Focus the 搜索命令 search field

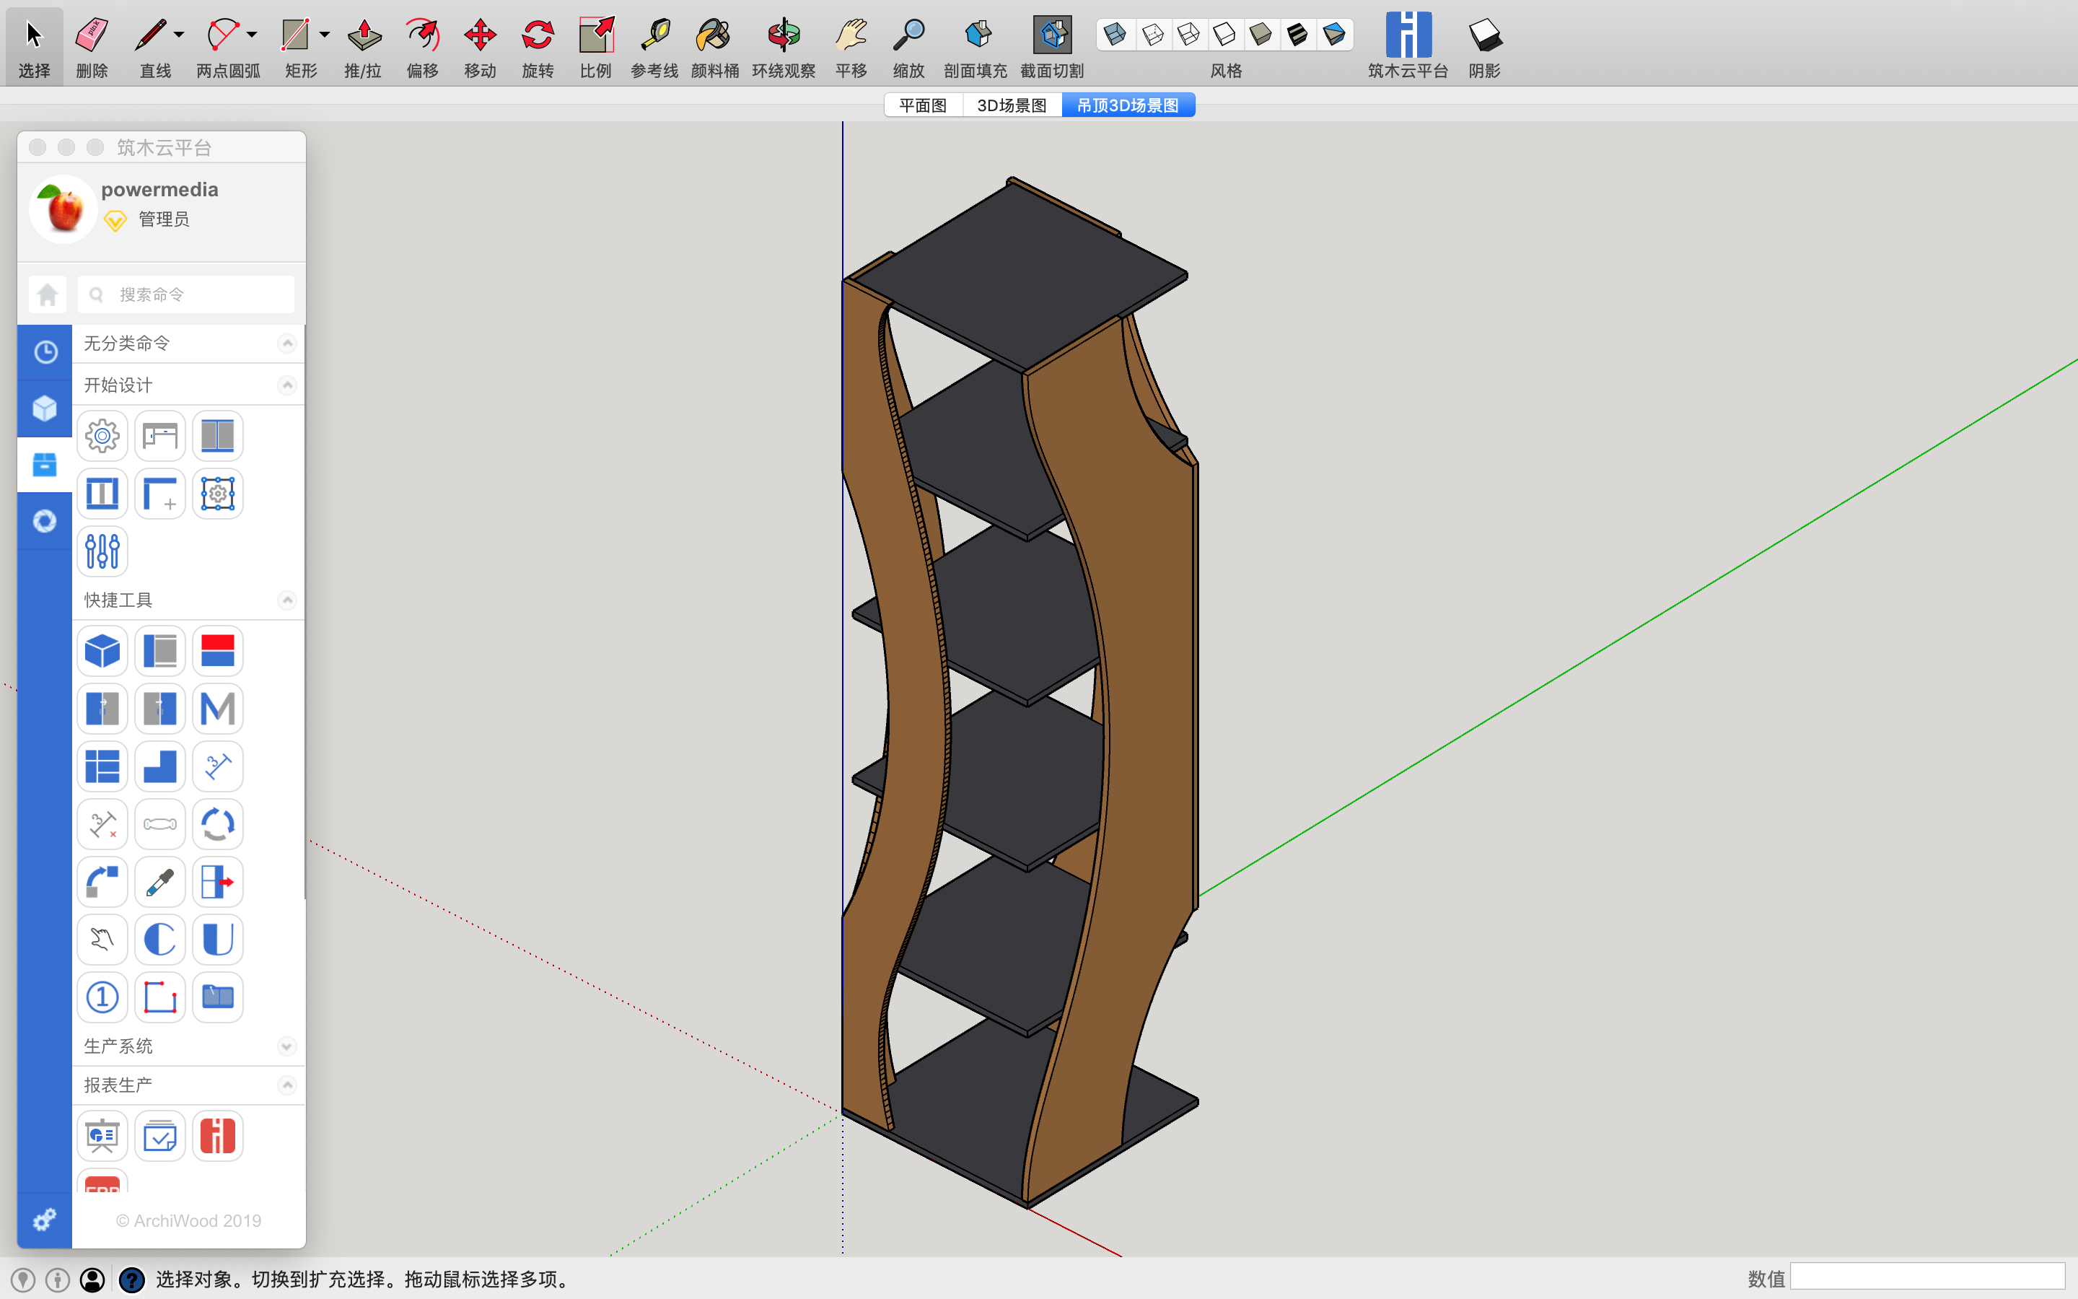[x=186, y=294]
